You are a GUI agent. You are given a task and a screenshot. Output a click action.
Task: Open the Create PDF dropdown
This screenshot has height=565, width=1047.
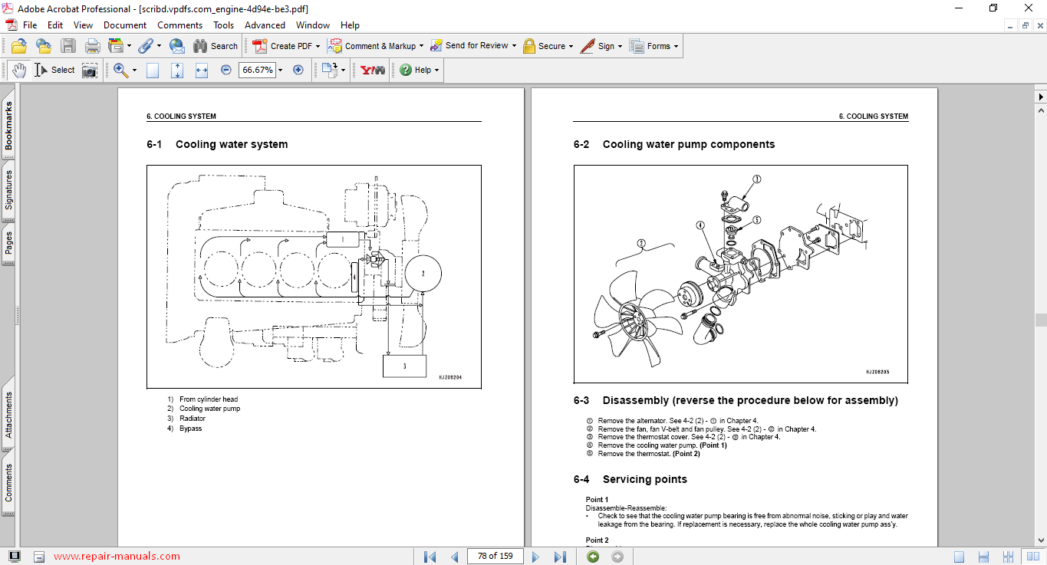(x=318, y=46)
